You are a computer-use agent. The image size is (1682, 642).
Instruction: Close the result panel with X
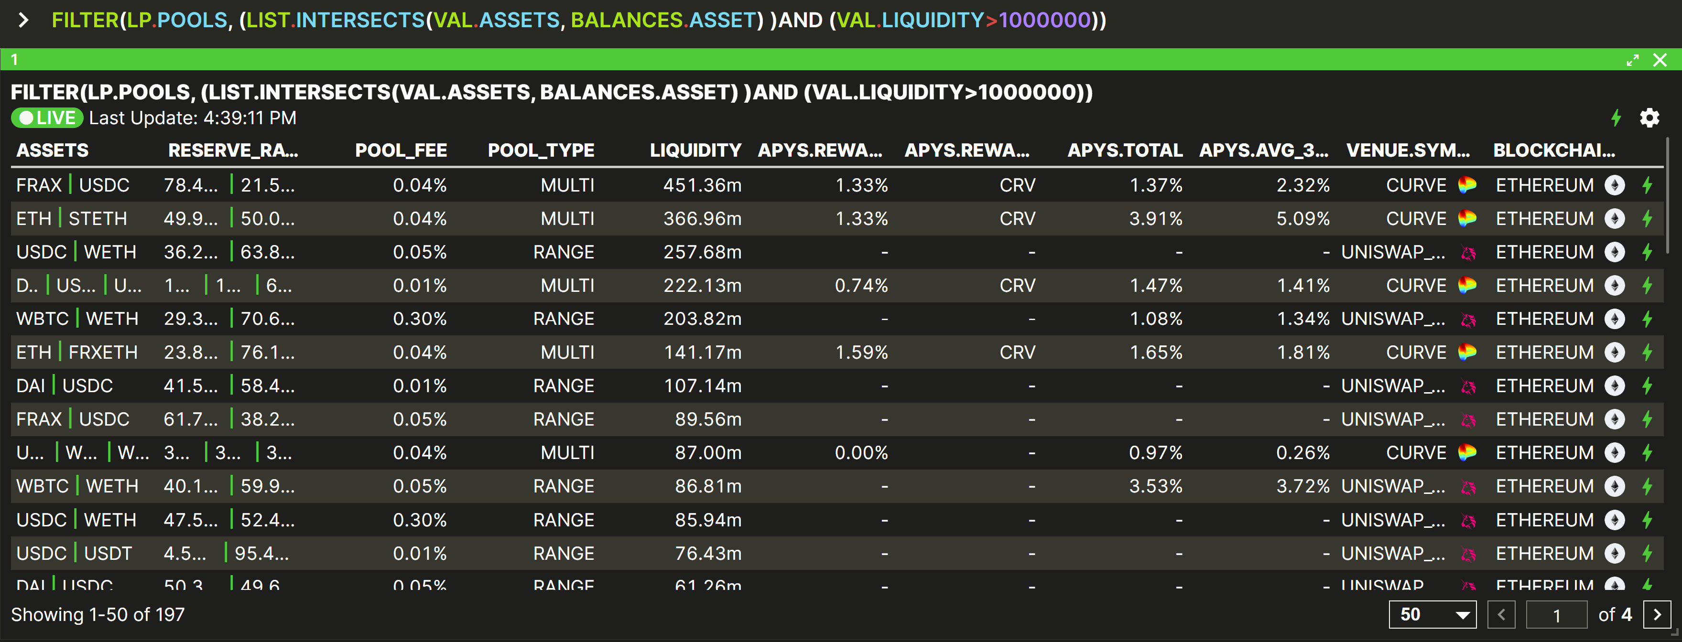tap(1660, 60)
